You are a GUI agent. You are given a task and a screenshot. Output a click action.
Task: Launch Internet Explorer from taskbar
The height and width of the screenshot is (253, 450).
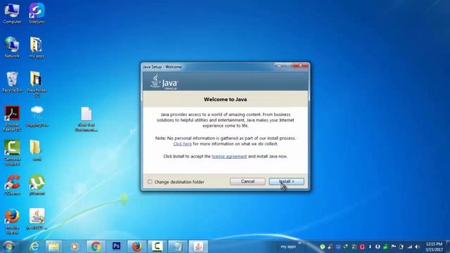click(34, 247)
